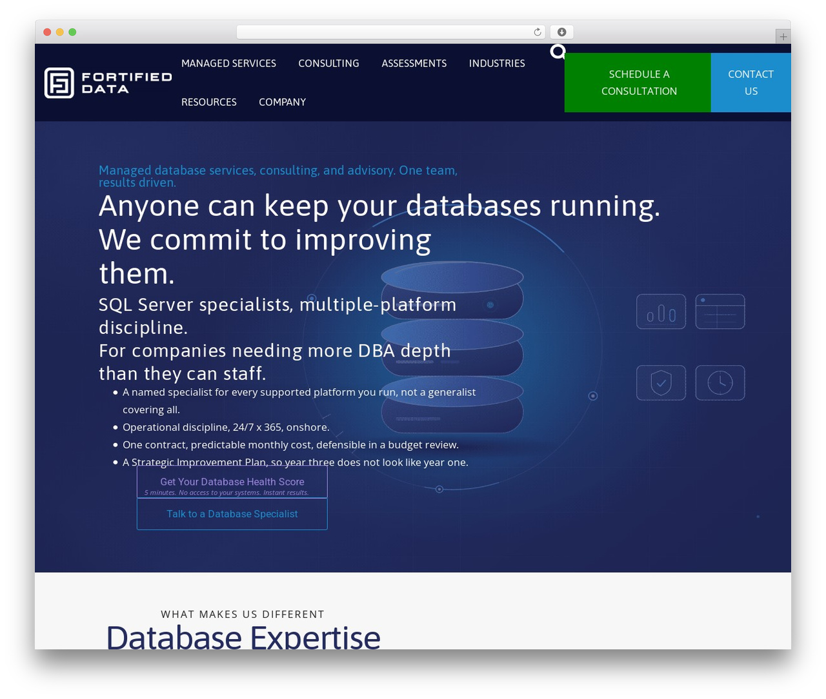Open the Managed Services menu
This screenshot has width=826, height=699.
tap(228, 63)
